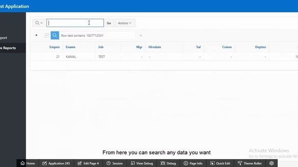Click the blue search filter icon
This screenshot has width=298, height=167.
click(x=55, y=35)
